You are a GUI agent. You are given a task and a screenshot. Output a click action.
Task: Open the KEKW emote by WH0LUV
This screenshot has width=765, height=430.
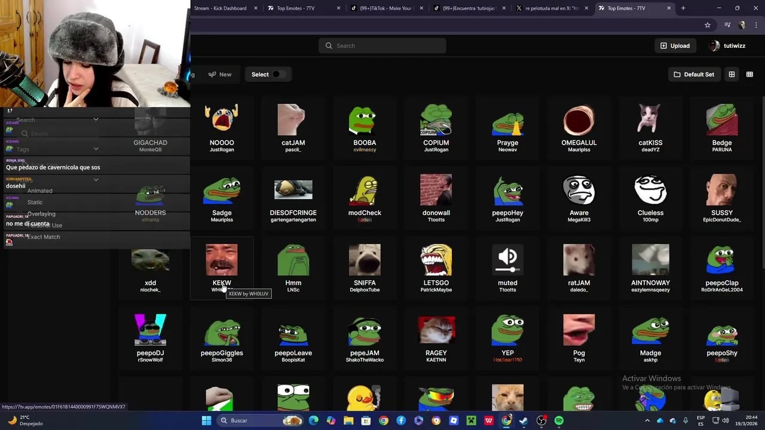(222, 267)
